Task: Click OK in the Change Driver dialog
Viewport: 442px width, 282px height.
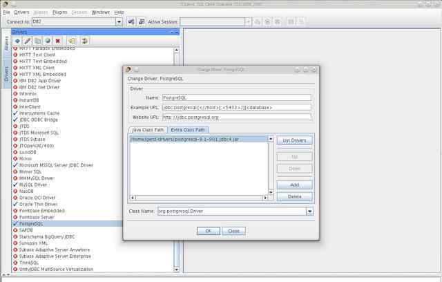Action: [x=209, y=231]
